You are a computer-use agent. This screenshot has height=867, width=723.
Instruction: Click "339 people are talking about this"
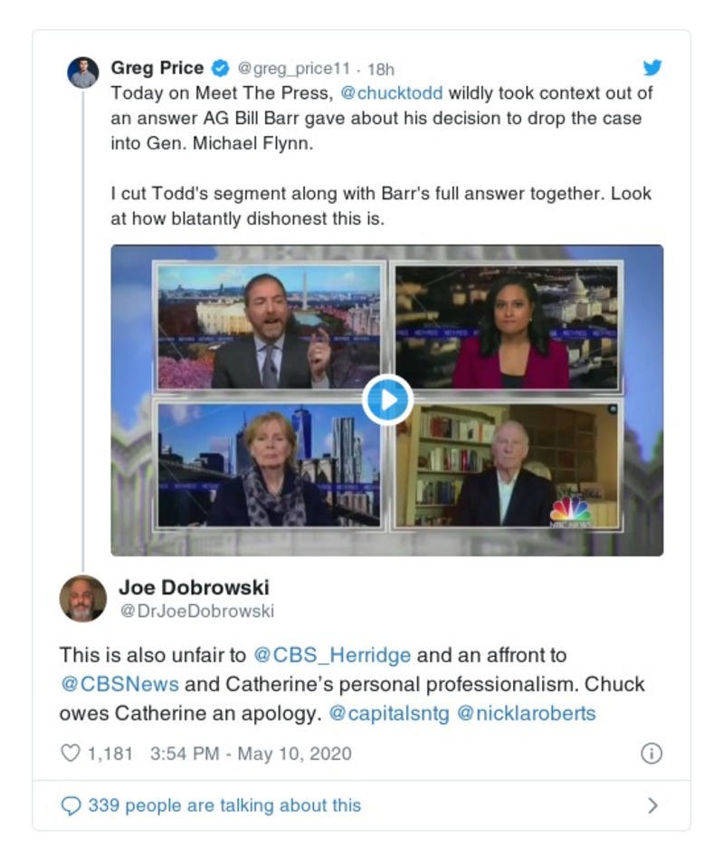(x=224, y=805)
